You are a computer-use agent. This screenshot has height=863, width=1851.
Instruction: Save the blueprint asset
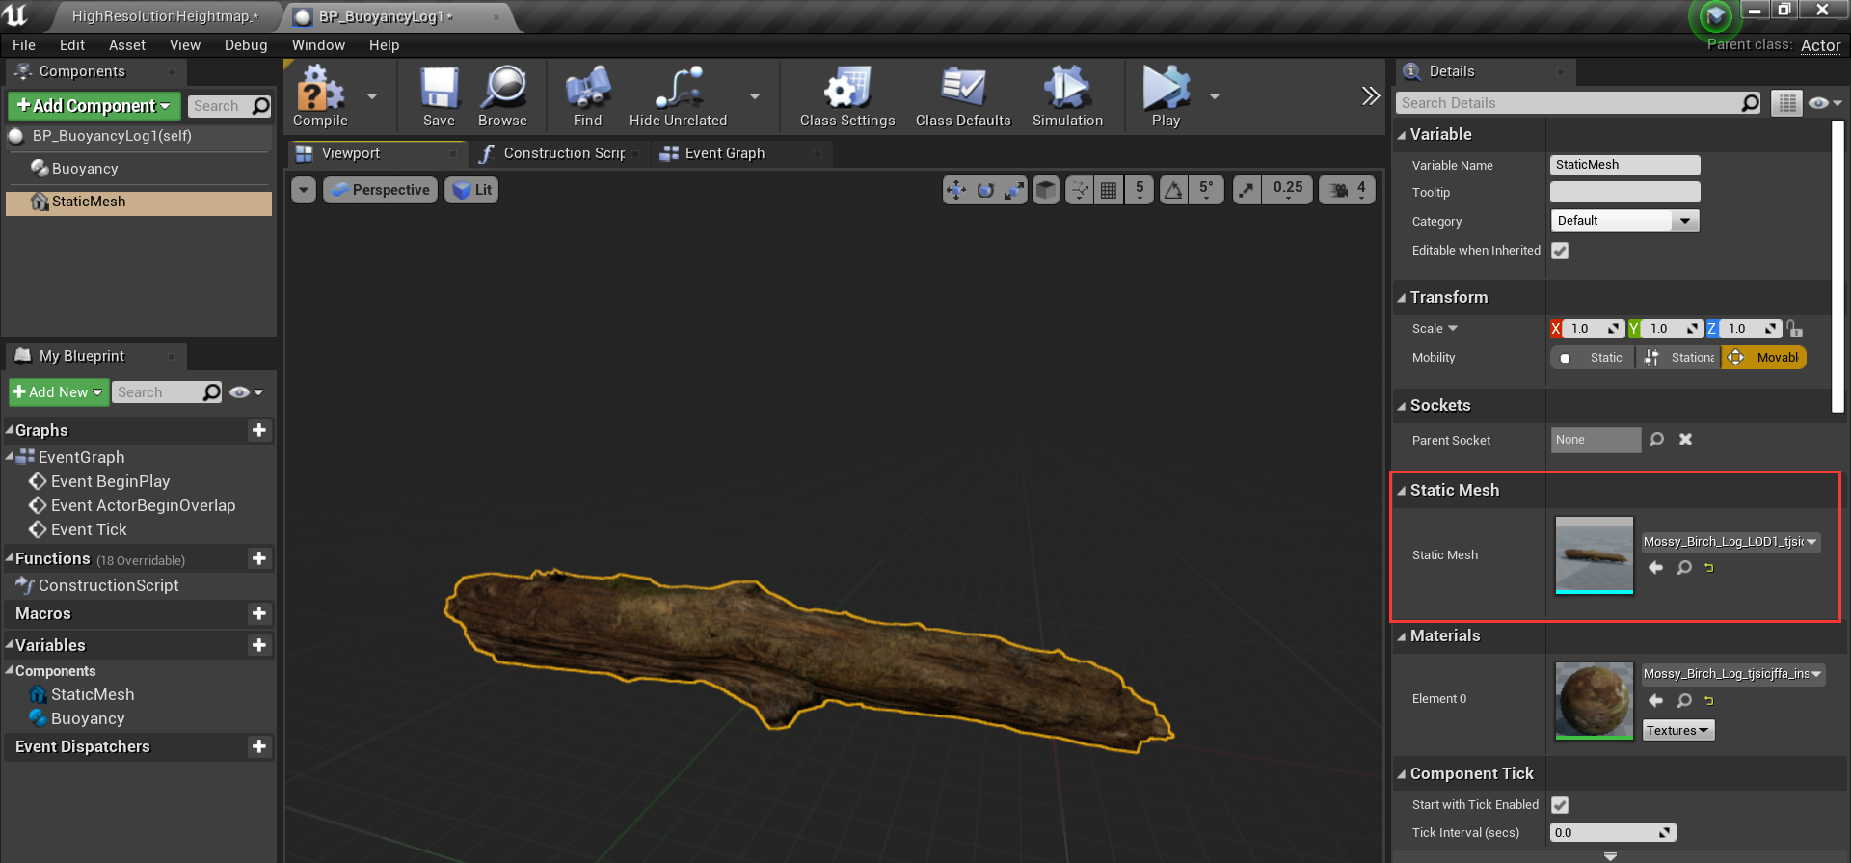point(439,96)
